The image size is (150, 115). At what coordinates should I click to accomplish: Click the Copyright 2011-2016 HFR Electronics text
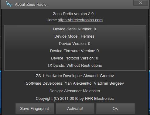coord(75,99)
